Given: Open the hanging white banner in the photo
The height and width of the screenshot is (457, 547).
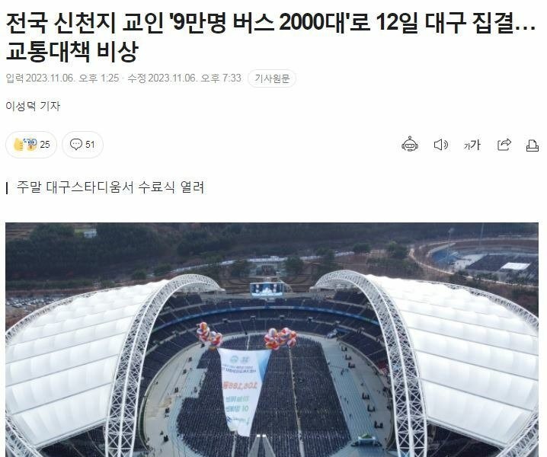Looking at the screenshot, I should 243,390.
